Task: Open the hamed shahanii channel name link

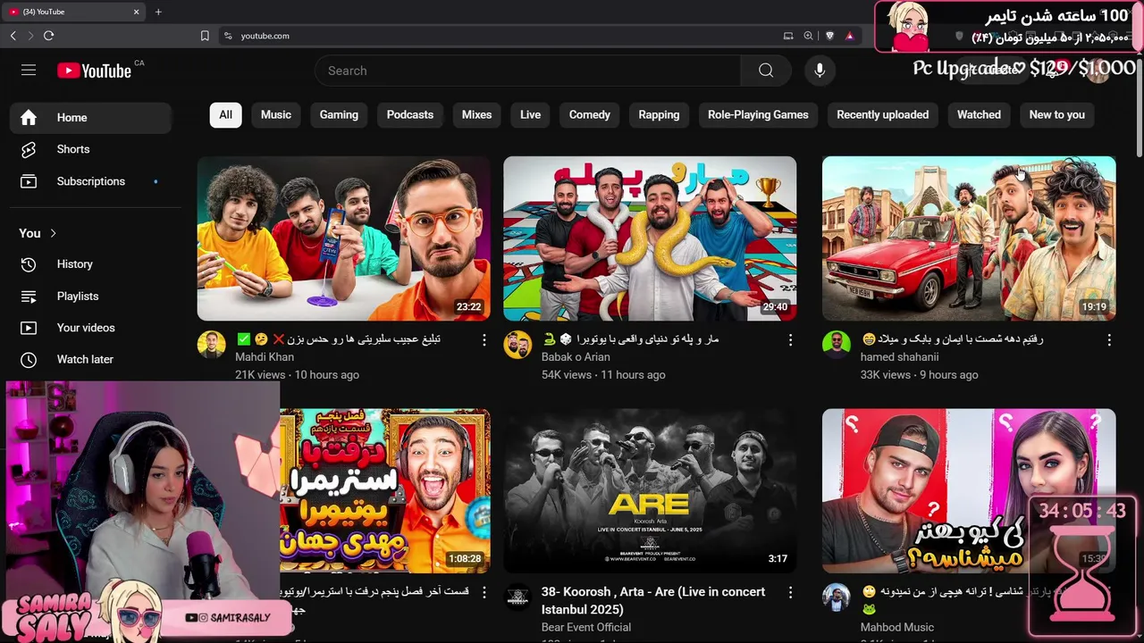Action: tap(899, 357)
